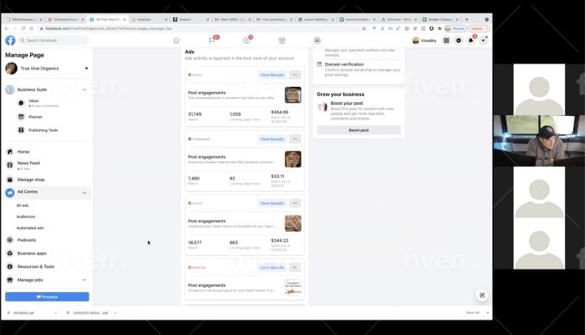View Results for the $454.95 ad
The height and width of the screenshot is (335, 585).
tap(272, 75)
